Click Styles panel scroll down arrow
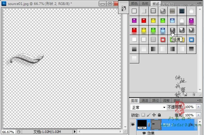The width and height of the screenshot is (204, 135). (200, 90)
